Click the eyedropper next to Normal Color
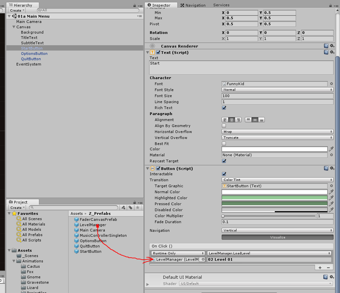 click(332, 192)
